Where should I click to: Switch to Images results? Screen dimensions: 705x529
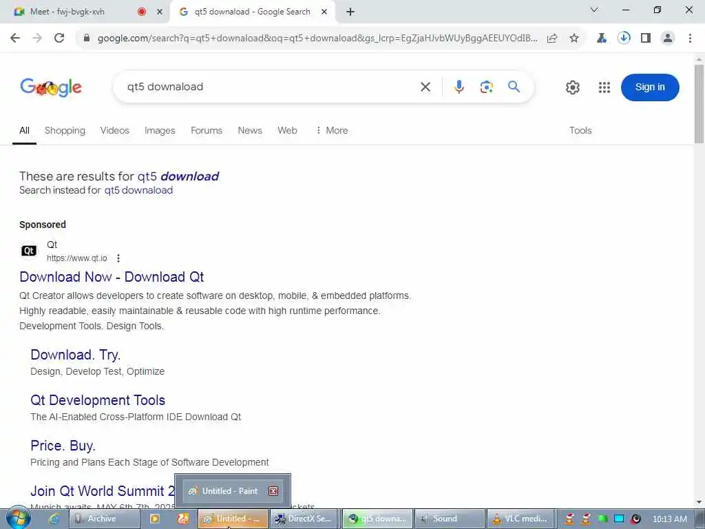pyautogui.click(x=160, y=130)
